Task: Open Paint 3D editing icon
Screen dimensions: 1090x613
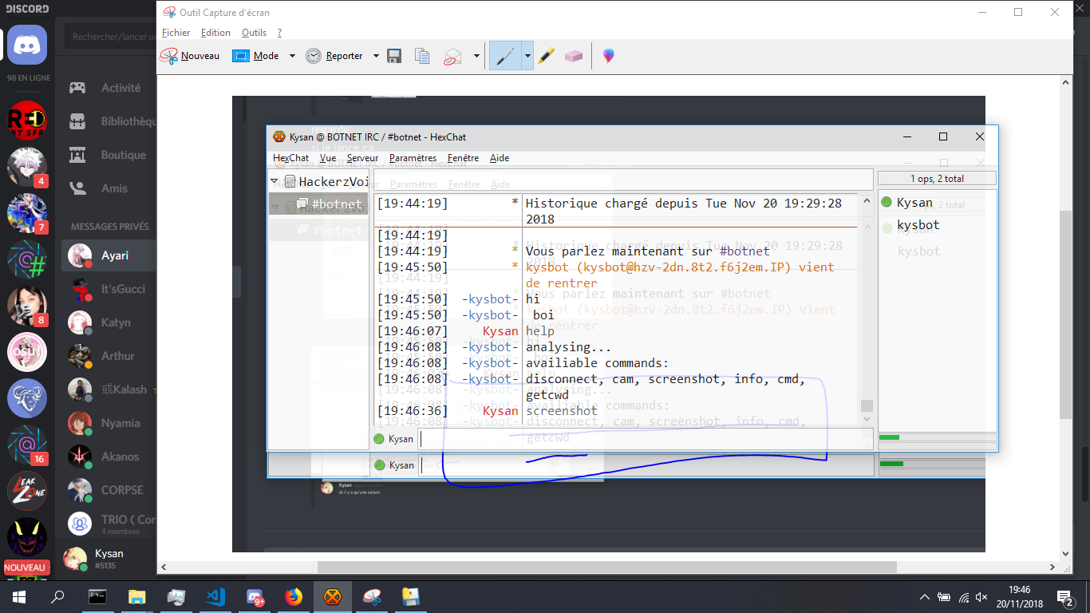Action: click(x=609, y=56)
